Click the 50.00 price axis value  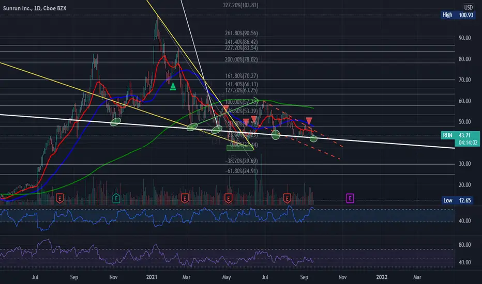pos(464,122)
